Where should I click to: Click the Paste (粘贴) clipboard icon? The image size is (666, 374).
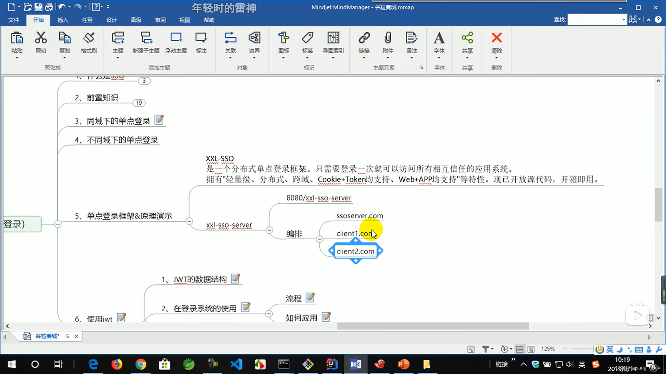17,38
